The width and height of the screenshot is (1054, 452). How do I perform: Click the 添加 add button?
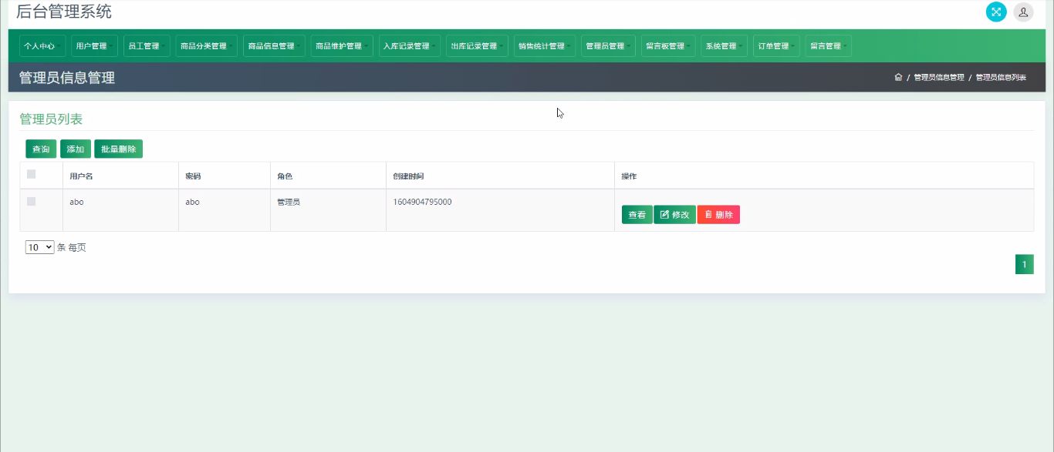pos(76,149)
